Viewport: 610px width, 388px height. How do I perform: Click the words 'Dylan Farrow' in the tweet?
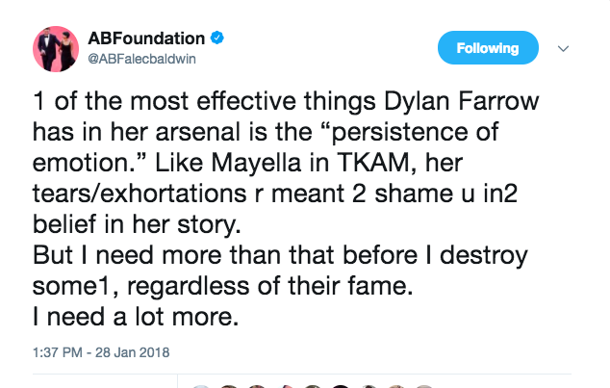462,101
